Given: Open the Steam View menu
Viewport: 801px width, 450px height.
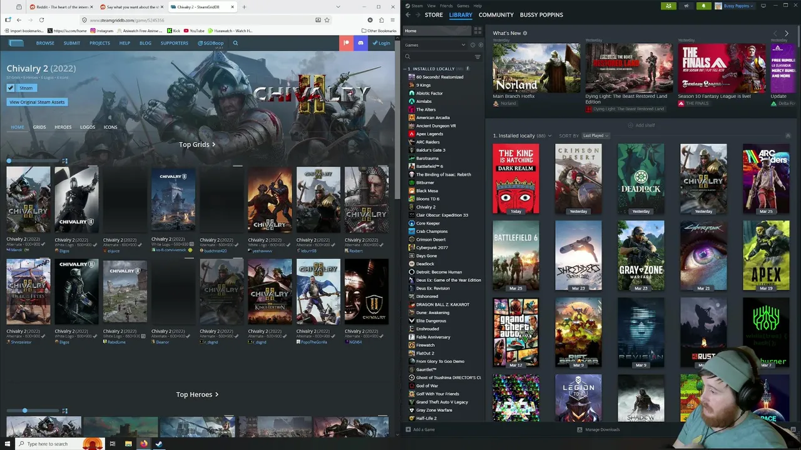Looking at the screenshot, I should [431, 6].
